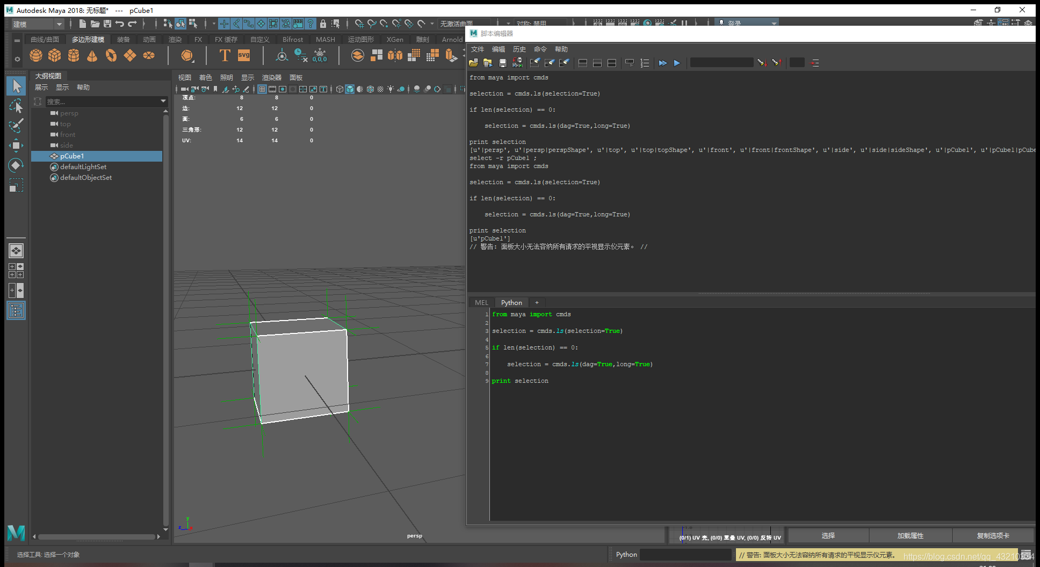Execute the script with the single play arrow

(676, 63)
